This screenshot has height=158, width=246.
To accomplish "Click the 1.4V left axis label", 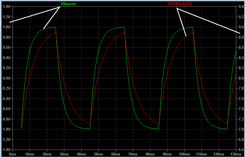I will click(7, 7).
